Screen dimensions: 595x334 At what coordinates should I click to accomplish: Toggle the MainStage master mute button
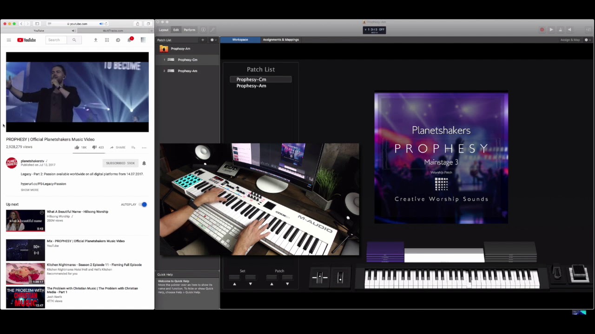point(569,30)
